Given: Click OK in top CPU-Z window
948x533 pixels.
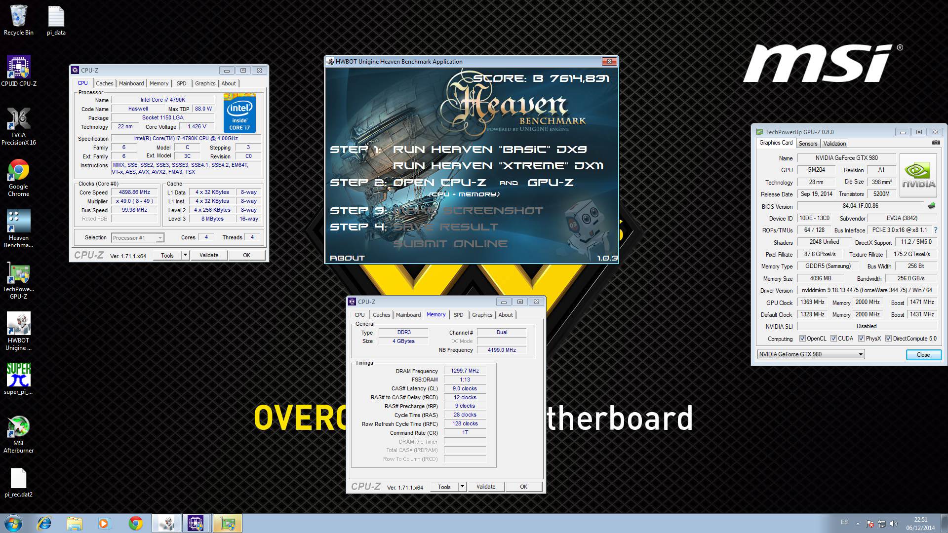Looking at the screenshot, I should pyautogui.click(x=246, y=255).
